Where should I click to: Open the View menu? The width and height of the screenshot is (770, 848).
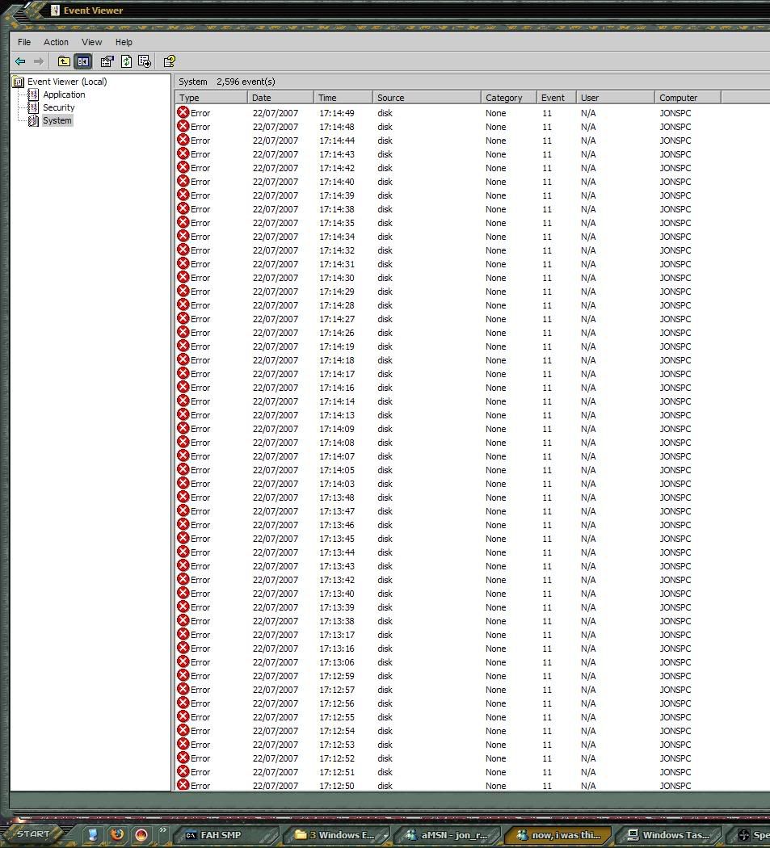[91, 42]
